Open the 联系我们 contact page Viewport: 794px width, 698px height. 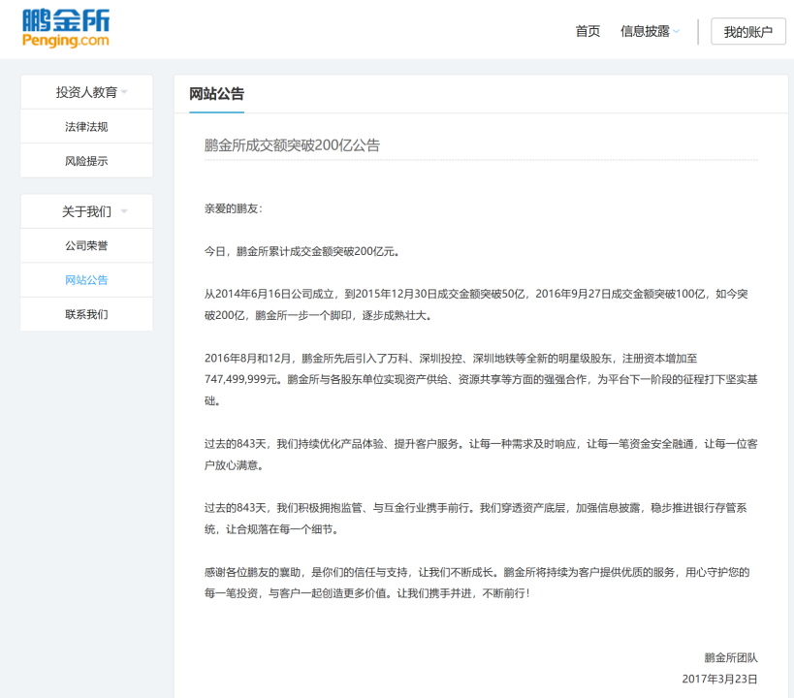coord(86,314)
